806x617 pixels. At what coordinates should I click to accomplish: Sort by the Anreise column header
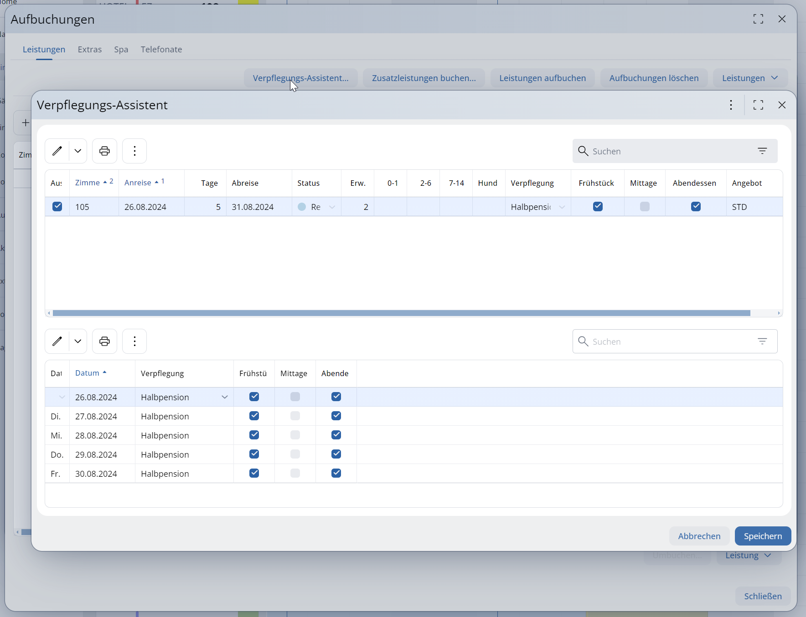pyautogui.click(x=151, y=183)
